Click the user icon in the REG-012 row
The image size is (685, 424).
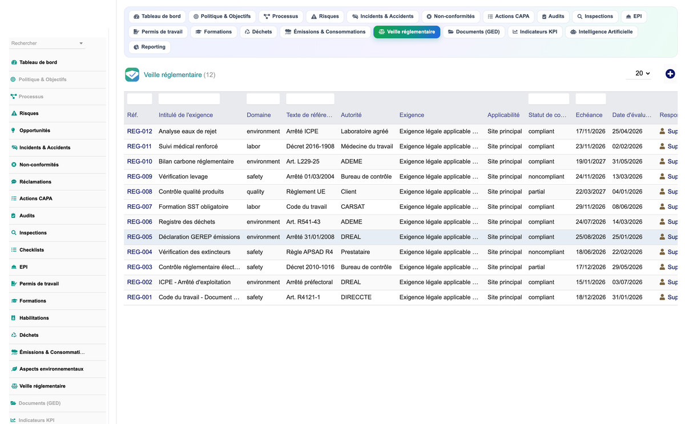(x=662, y=131)
